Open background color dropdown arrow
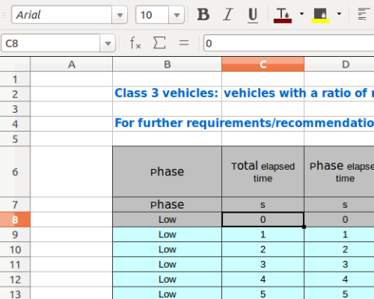Screen dimensions: 374x299 (339, 14)
